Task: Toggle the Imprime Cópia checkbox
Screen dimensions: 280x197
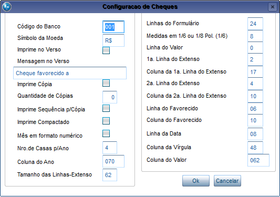Action: point(106,83)
